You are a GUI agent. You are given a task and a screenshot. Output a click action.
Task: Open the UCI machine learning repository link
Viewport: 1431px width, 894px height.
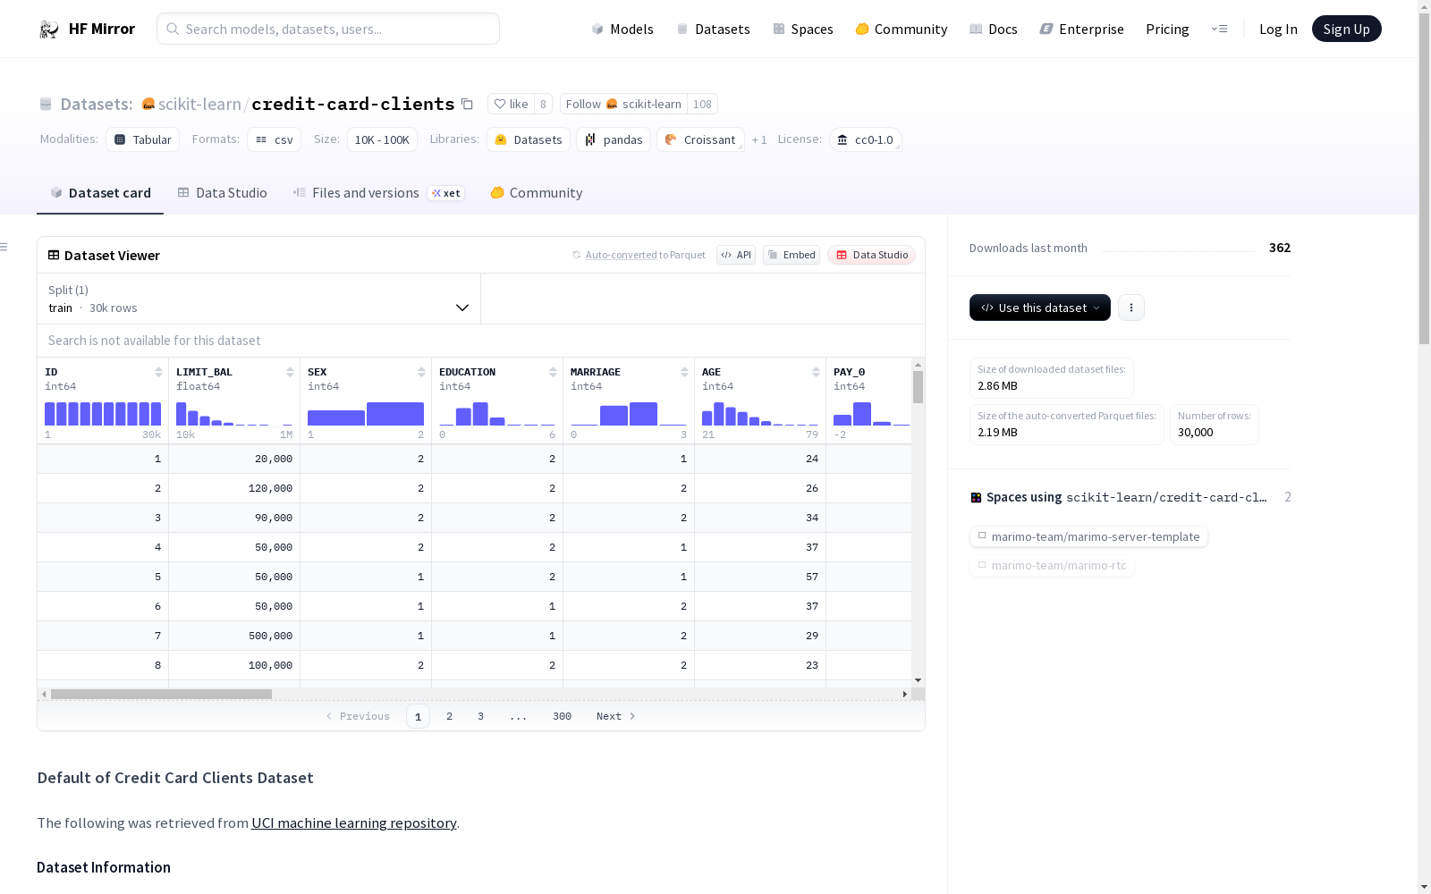tap(354, 822)
